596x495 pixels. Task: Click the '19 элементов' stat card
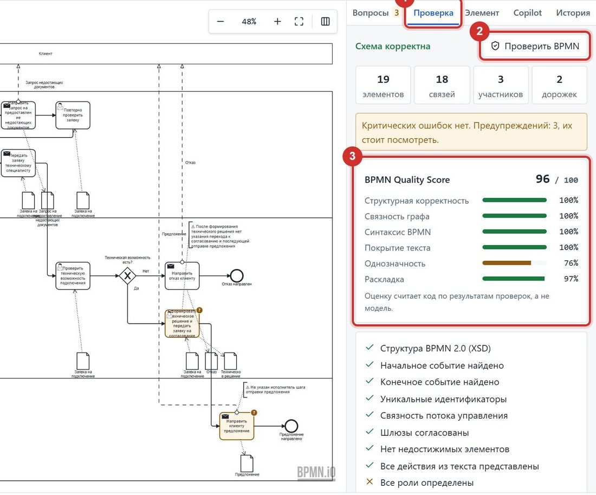(x=383, y=85)
